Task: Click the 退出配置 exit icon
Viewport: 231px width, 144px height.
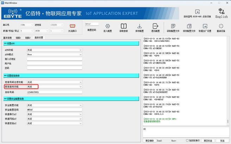Action: [x=155, y=26]
